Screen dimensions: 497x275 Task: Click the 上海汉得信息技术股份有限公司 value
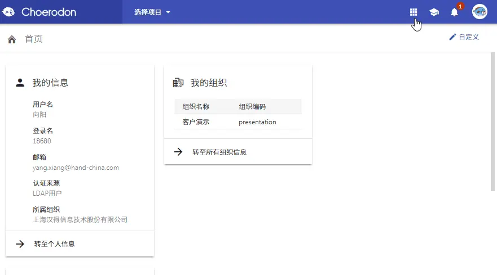(x=80, y=220)
